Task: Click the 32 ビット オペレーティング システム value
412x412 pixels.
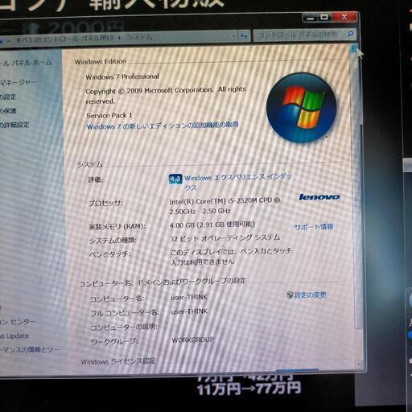Action: 225,238
